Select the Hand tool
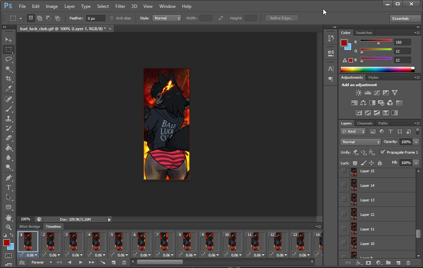423x268 pixels. (9, 217)
